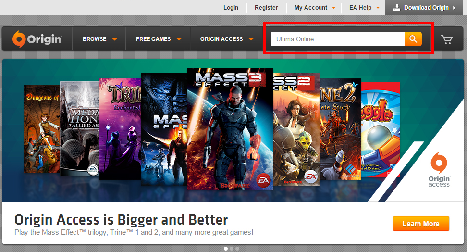Image resolution: width=467 pixels, height=252 pixels.
Task: Click the Mass Effect 2 cover
Action: click(296, 129)
